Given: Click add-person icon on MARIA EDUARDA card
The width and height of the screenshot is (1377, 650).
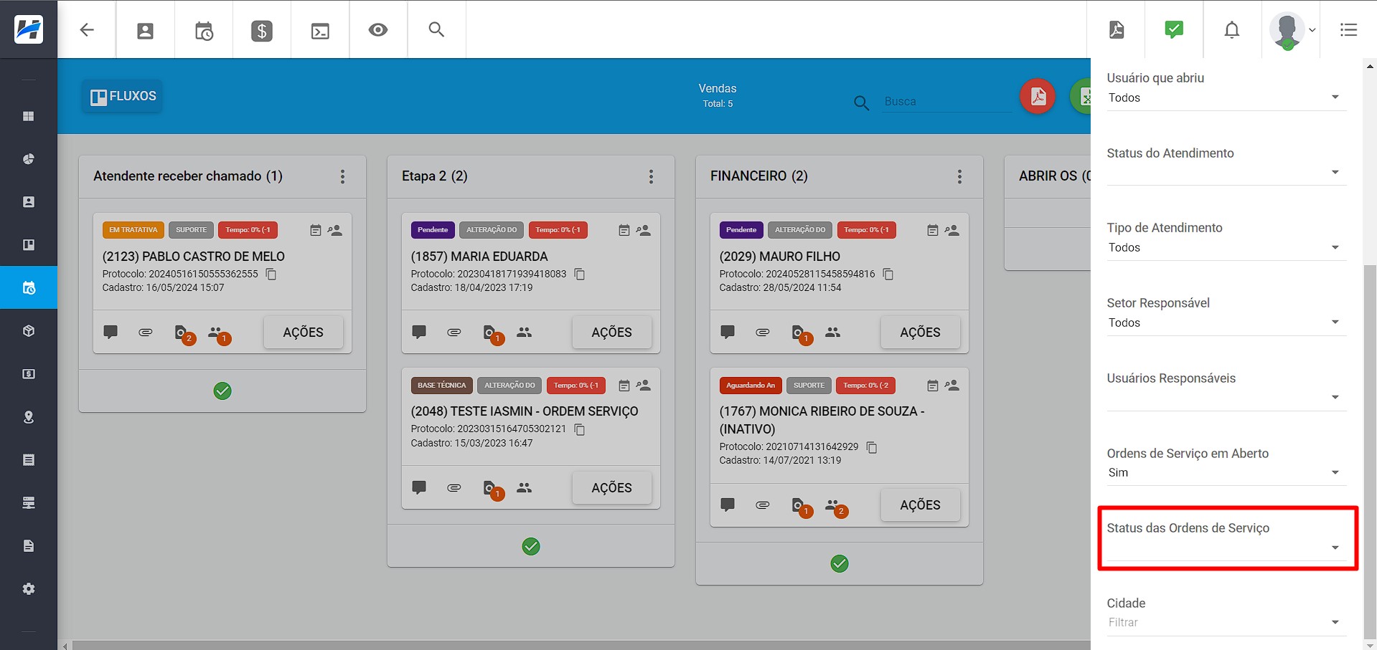Looking at the screenshot, I should pos(644,230).
